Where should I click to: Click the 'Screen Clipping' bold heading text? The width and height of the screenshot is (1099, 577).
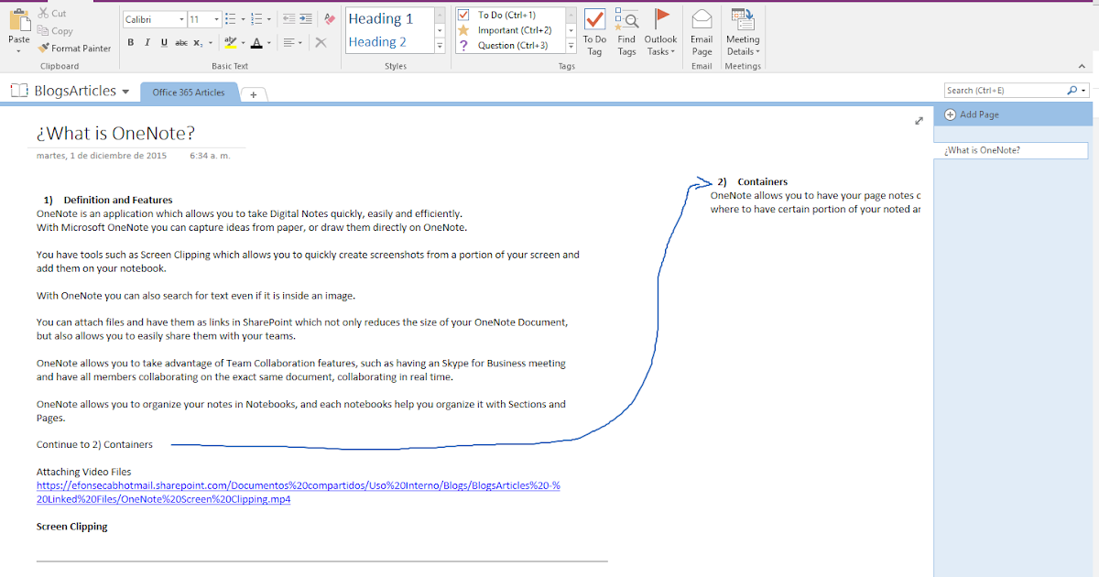[x=71, y=527]
